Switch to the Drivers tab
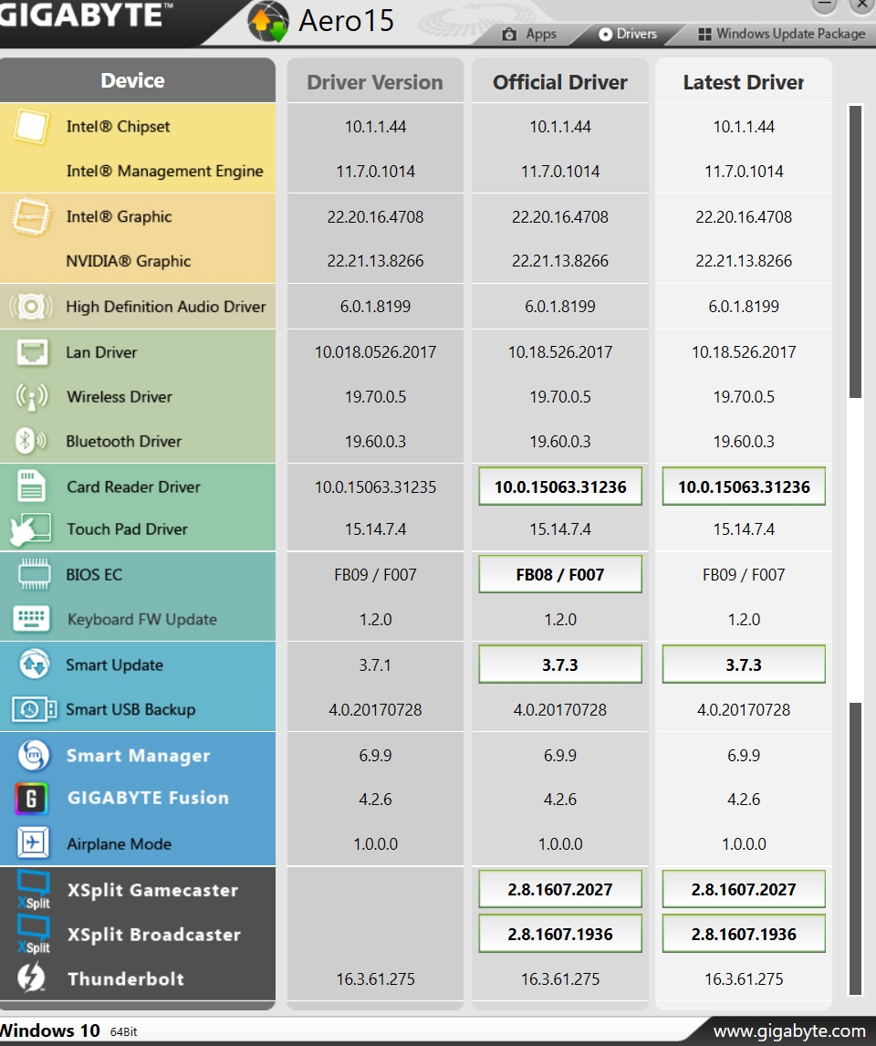 pyautogui.click(x=627, y=34)
